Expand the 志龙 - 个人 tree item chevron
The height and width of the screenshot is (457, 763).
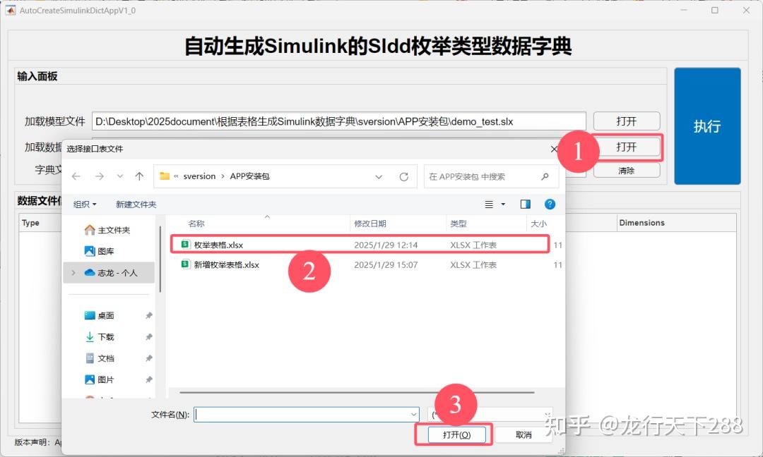click(73, 271)
